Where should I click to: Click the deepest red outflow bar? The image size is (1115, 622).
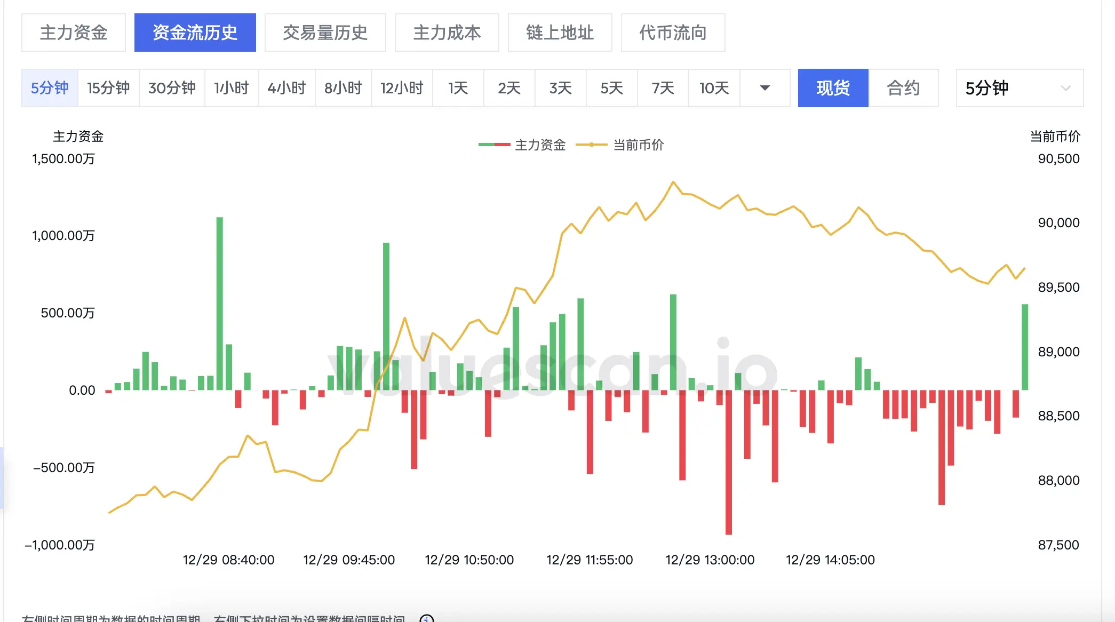728,461
